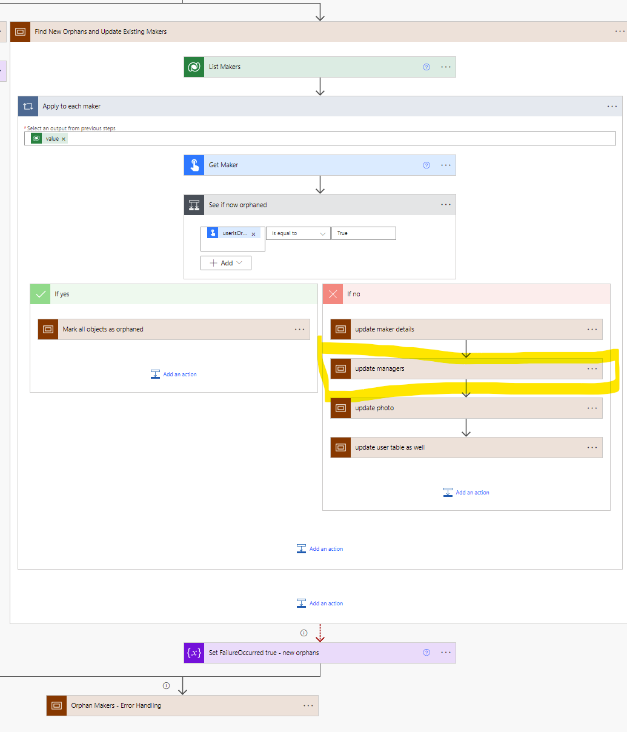Viewport: 627px width, 732px height.
Task: Open the help tooltip on Get Maker
Action: [426, 165]
